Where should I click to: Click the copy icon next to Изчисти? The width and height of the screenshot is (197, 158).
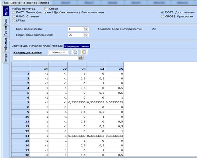pos(75,52)
